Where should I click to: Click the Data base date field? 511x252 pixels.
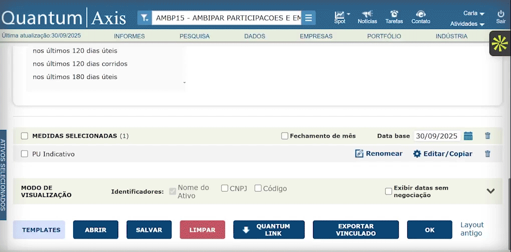pos(437,136)
